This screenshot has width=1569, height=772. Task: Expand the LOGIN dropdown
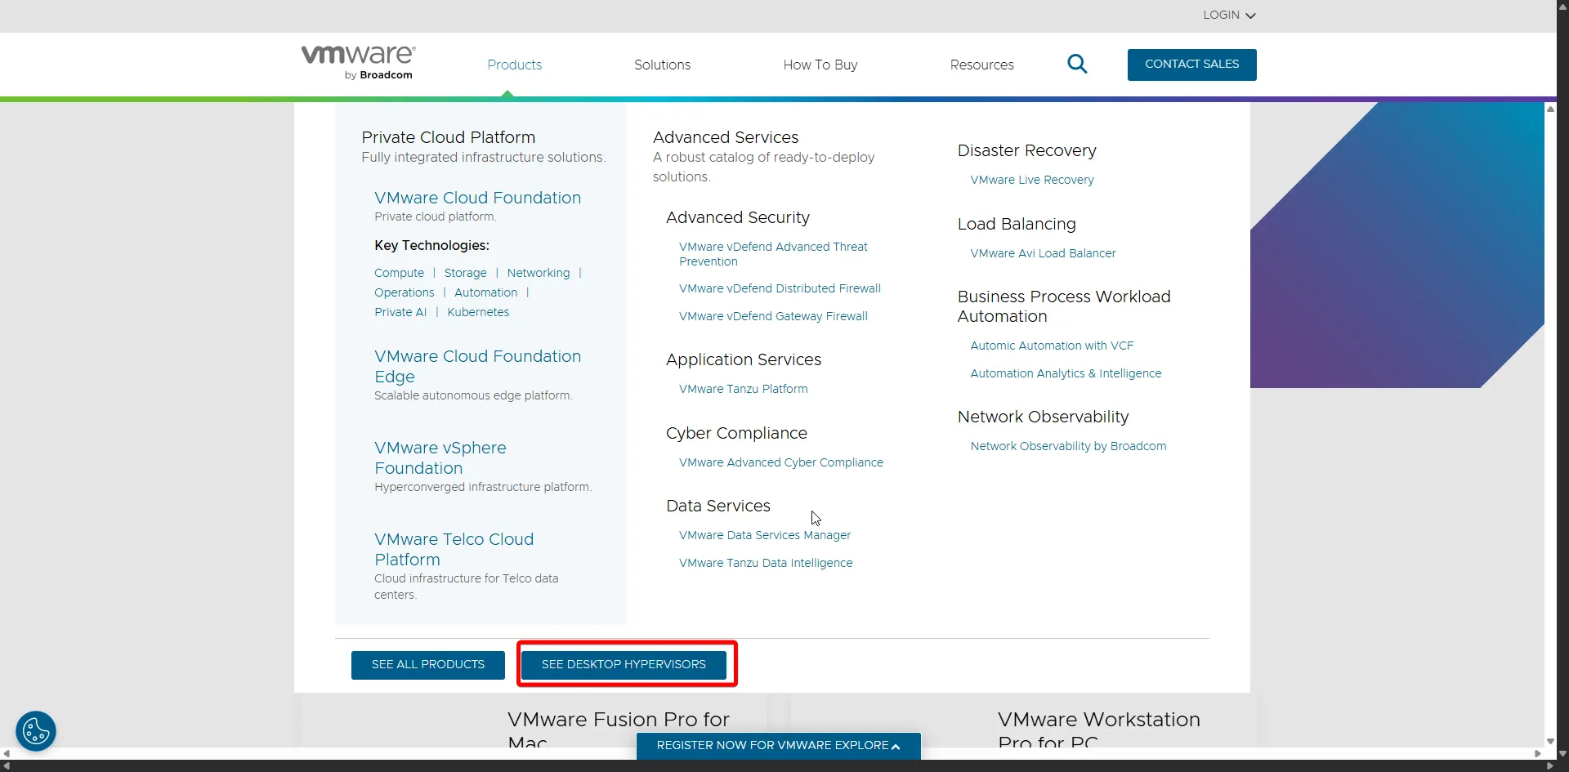(x=1229, y=15)
